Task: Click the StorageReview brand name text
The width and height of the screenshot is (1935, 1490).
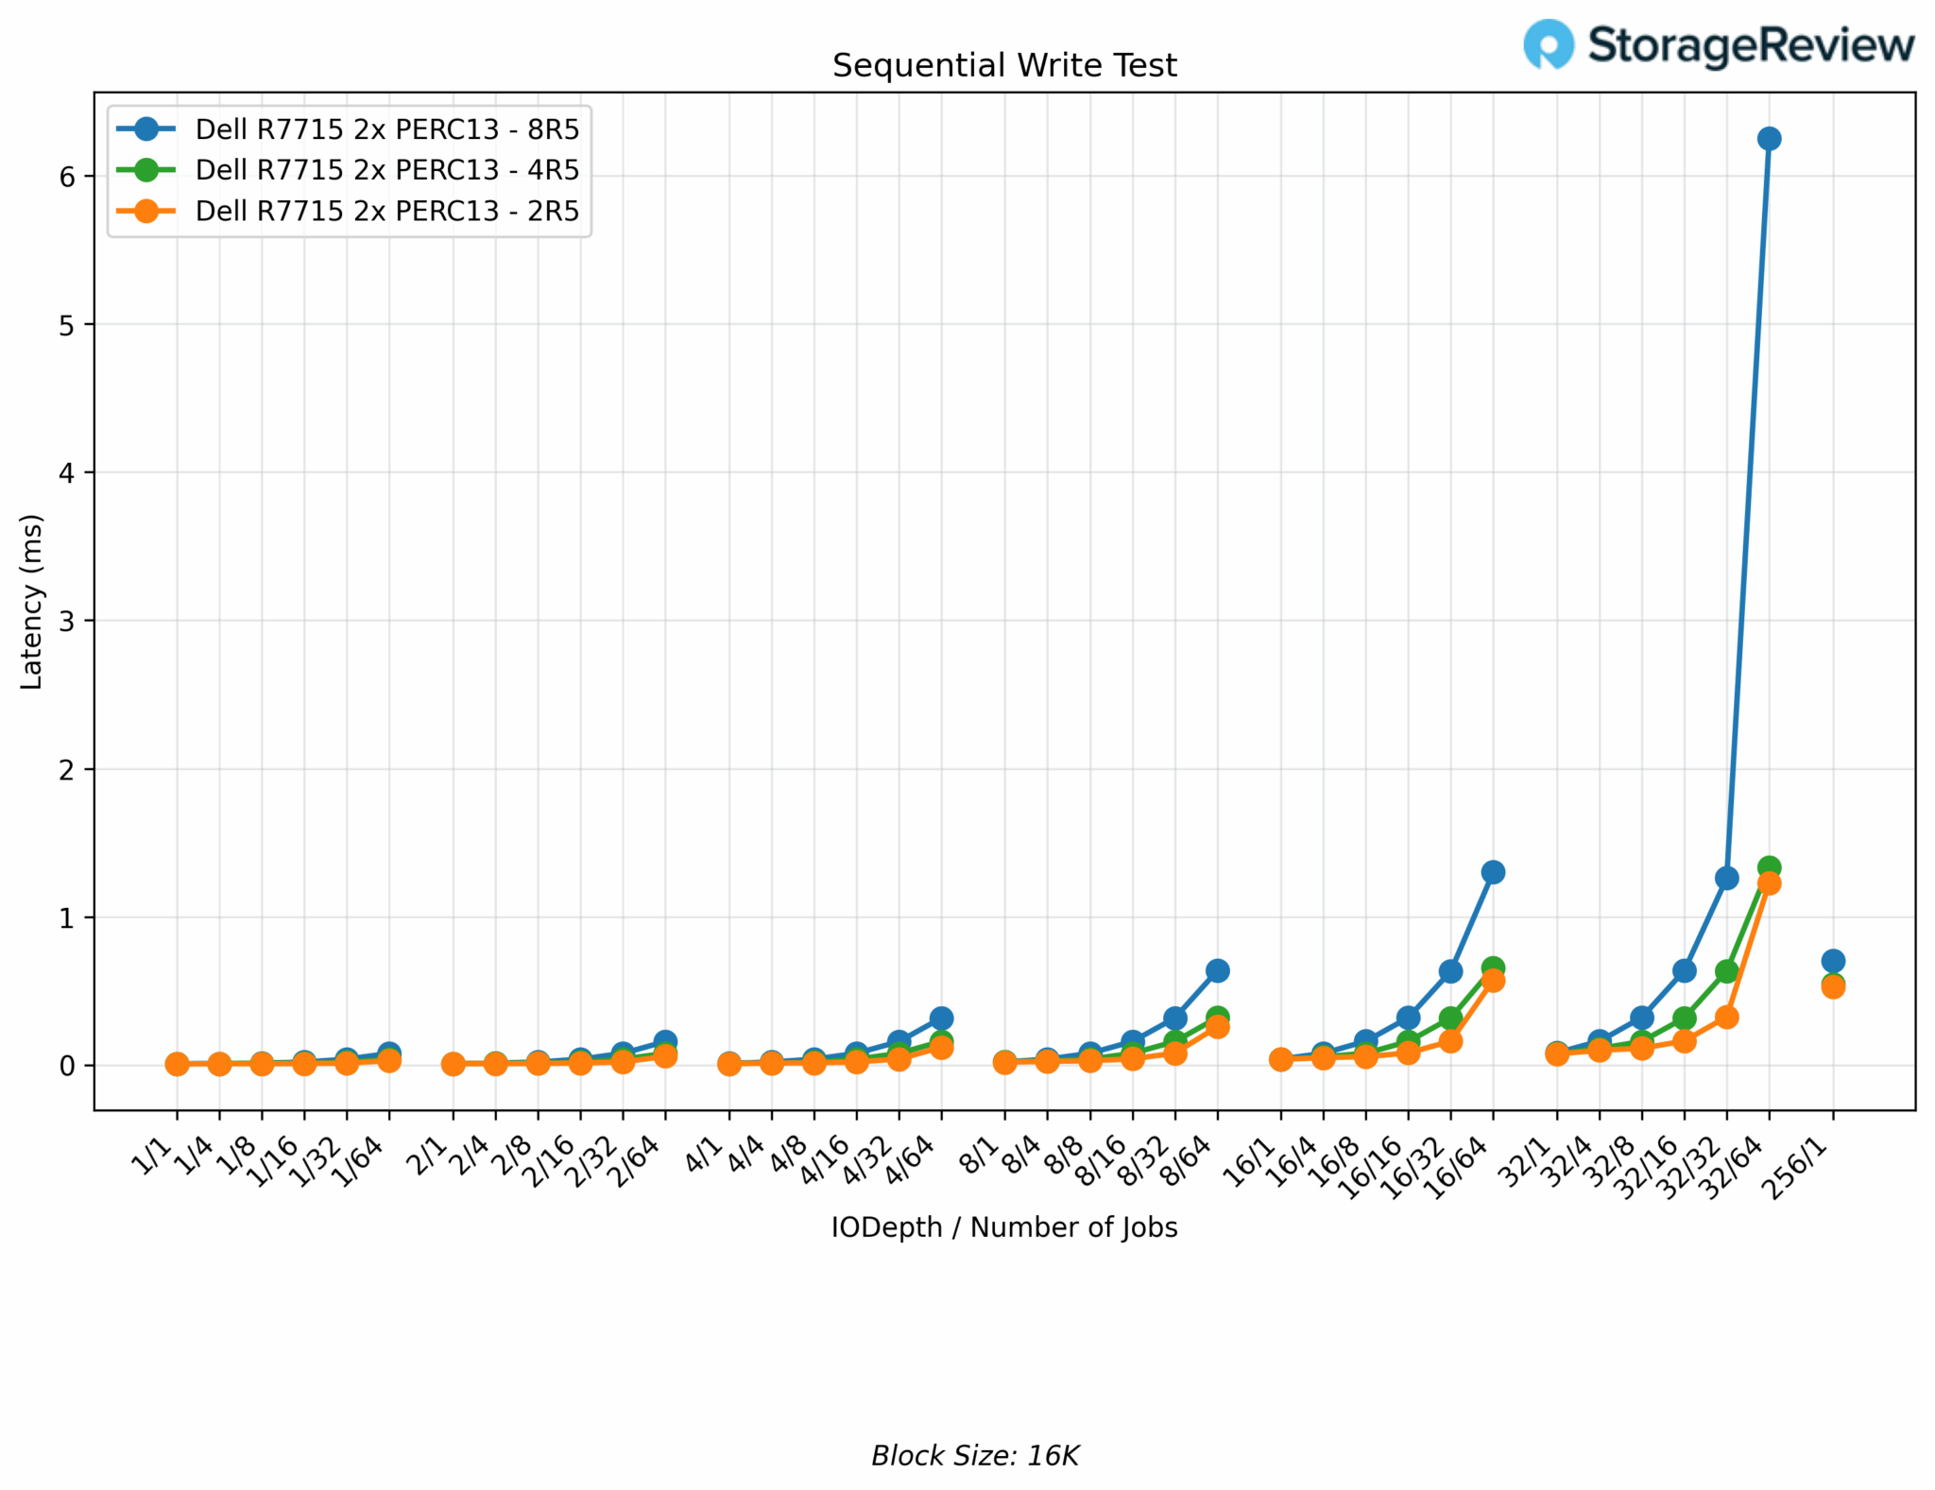Action: click(1751, 44)
